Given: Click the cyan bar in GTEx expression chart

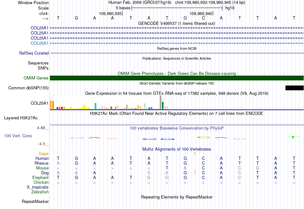Looking at the screenshot, I should click(x=95, y=106).
